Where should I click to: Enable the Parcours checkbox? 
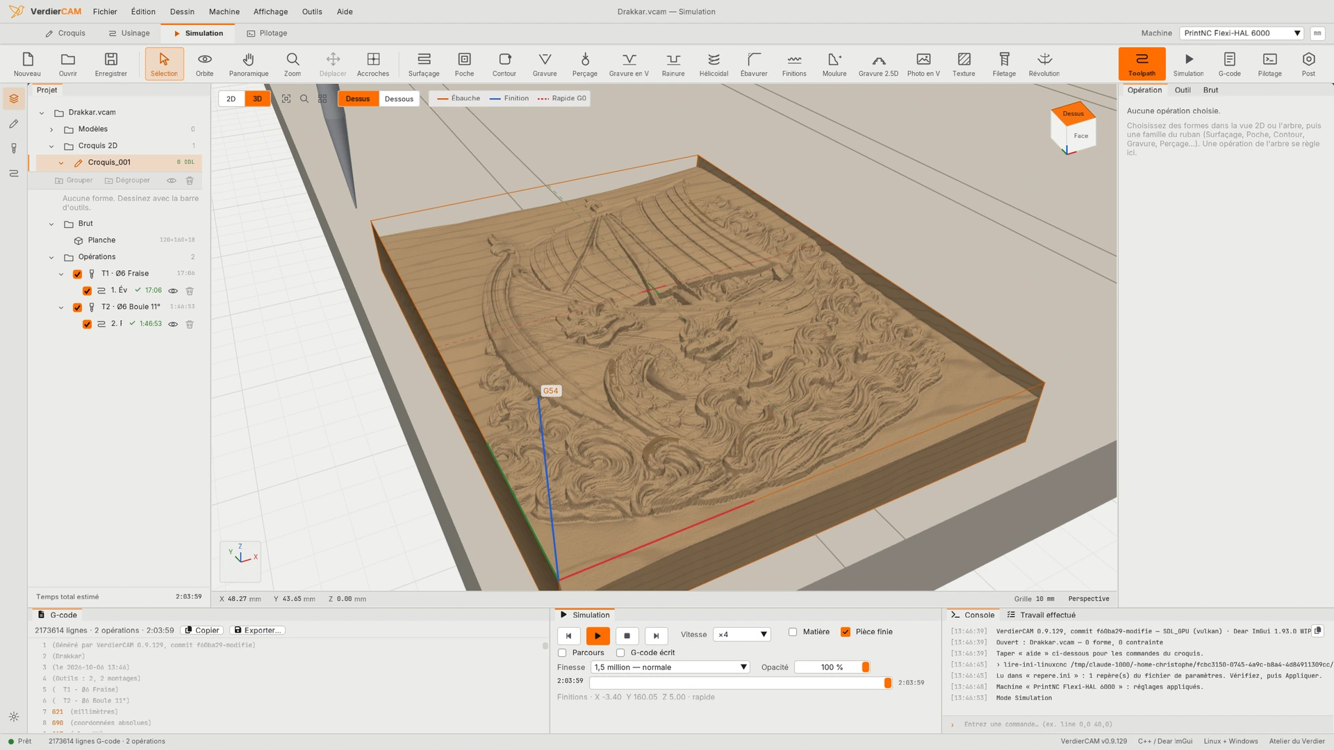(562, 653)
